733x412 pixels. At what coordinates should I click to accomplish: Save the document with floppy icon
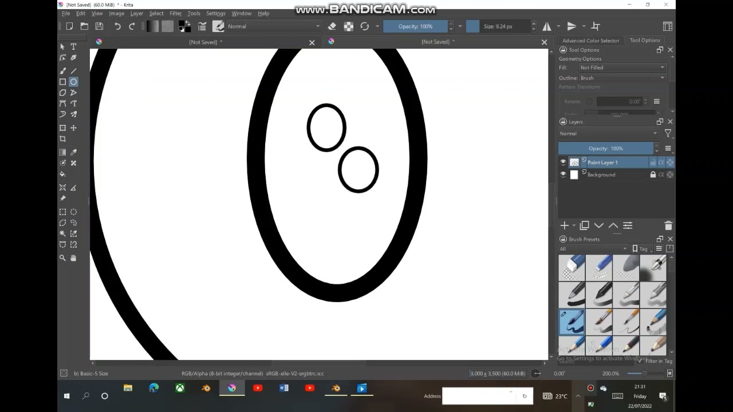[x=99, y=26]
